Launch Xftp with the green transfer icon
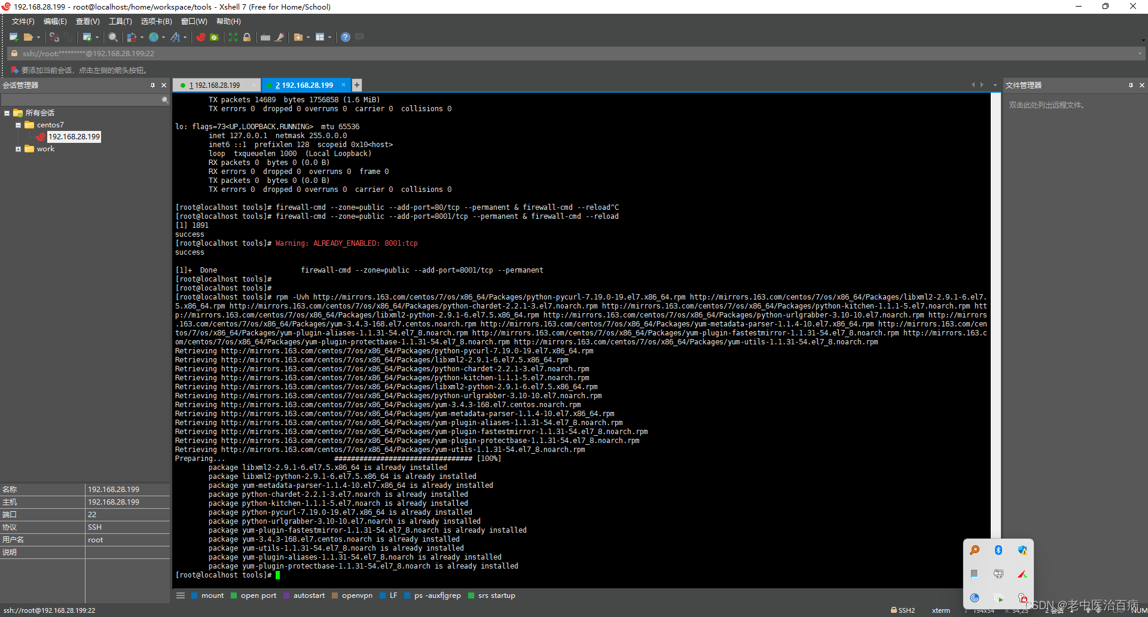1148x617 pixels. (214, 37)
